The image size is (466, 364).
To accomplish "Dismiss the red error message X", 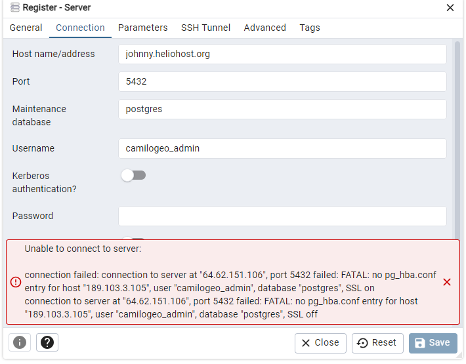I will [447, 282].
